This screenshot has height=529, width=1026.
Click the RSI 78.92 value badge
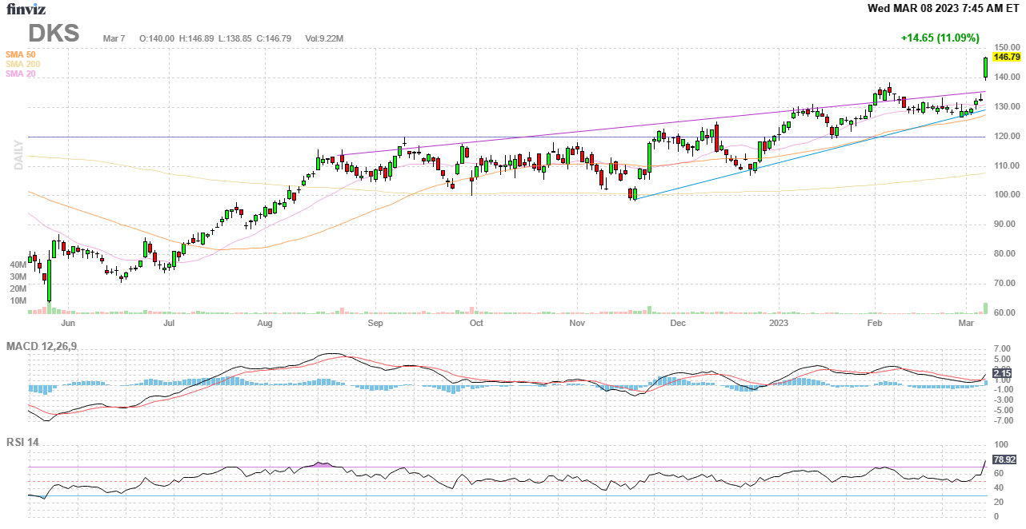coord(1004,460)
